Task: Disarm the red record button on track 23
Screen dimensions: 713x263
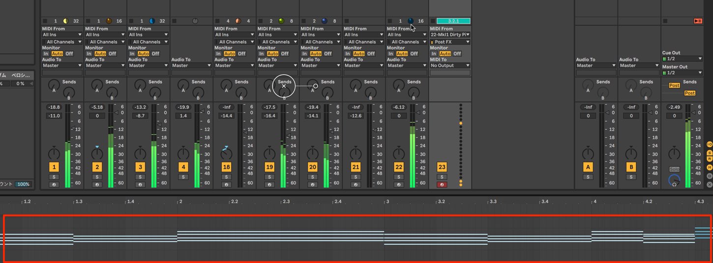Action: [442, 184]
